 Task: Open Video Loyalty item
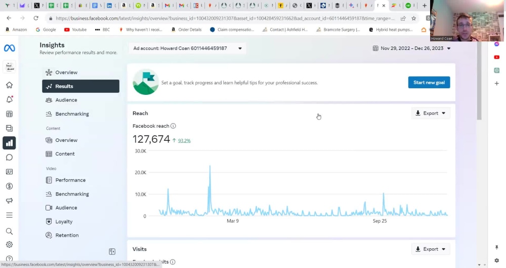[x=80, y=222]
